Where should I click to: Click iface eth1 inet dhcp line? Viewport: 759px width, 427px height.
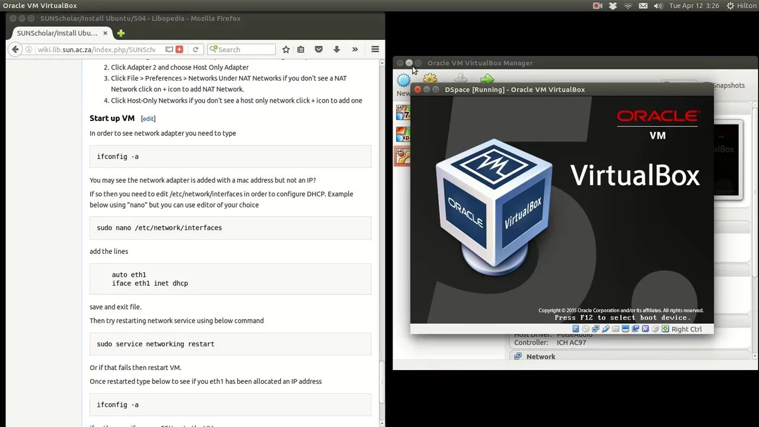150,283
